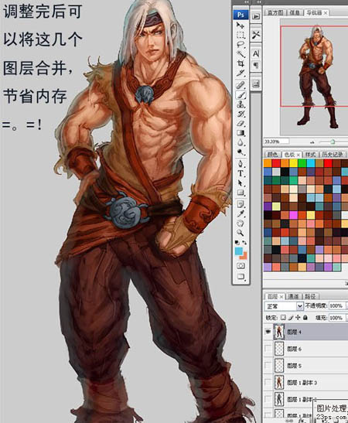The image size is (348, 423).
Task: Select the Slice tool
Action: click(241, 73)
